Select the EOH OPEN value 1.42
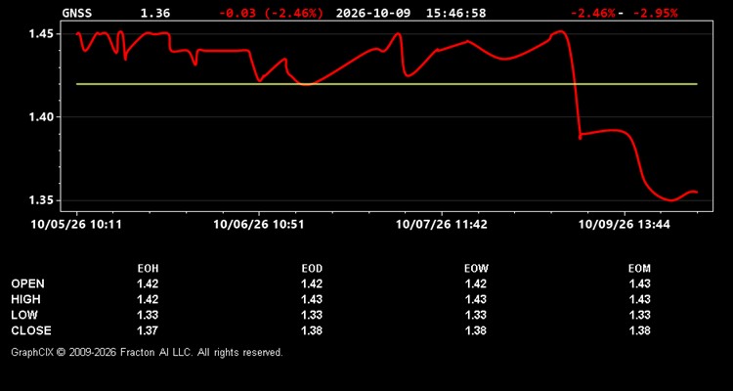Image resolution: width=733 pixels, height=391 pixels. tap(148, 283)
